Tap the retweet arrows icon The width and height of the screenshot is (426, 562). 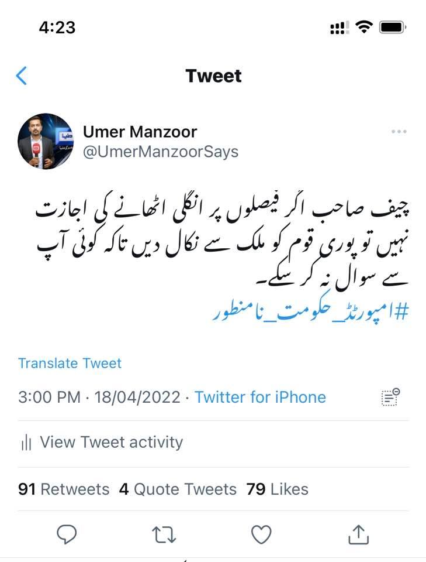(x=164, y=534)
